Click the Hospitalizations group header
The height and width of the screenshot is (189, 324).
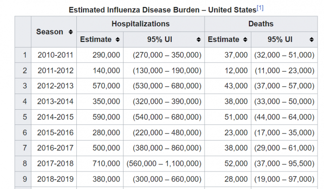(x=140, y=24)
